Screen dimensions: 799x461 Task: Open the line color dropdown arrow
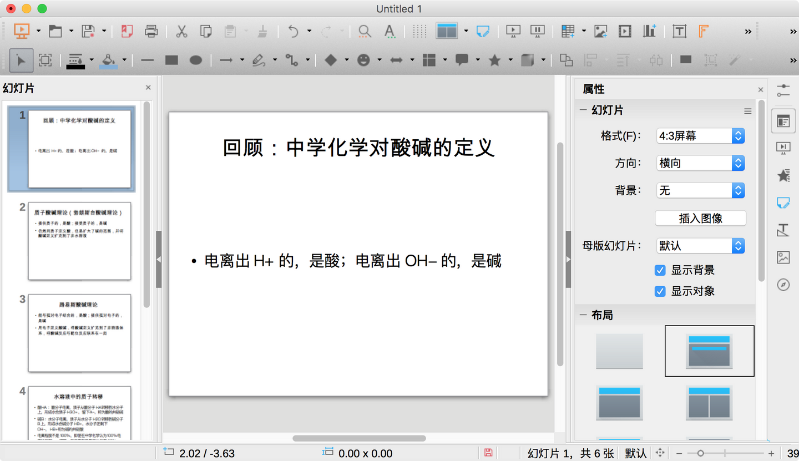92,60
